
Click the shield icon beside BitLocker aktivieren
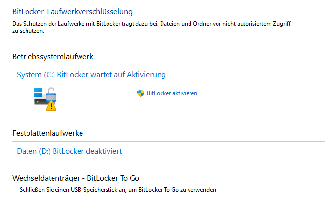(x=141, y=93)
